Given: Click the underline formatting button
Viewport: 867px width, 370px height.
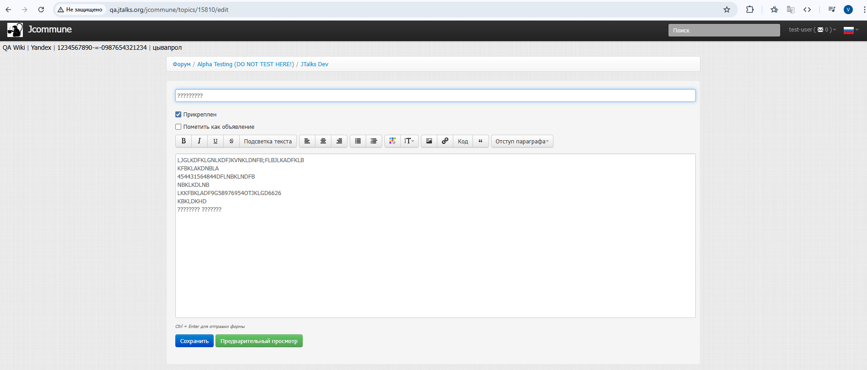Looking at the screenshot, I should 215,141.
